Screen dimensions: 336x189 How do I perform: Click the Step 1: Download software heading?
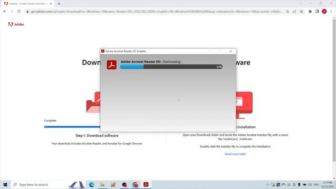[x=97, y=135]
